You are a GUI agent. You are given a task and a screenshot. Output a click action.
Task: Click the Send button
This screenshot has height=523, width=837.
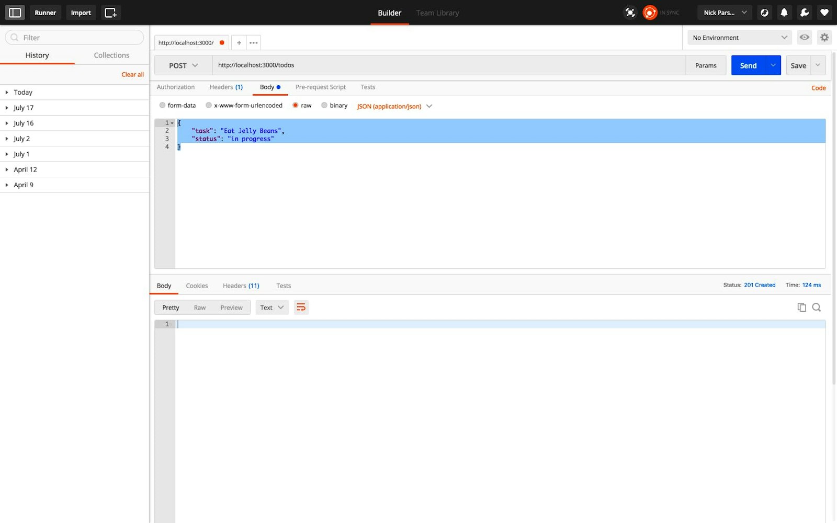[x=748, y=65]
